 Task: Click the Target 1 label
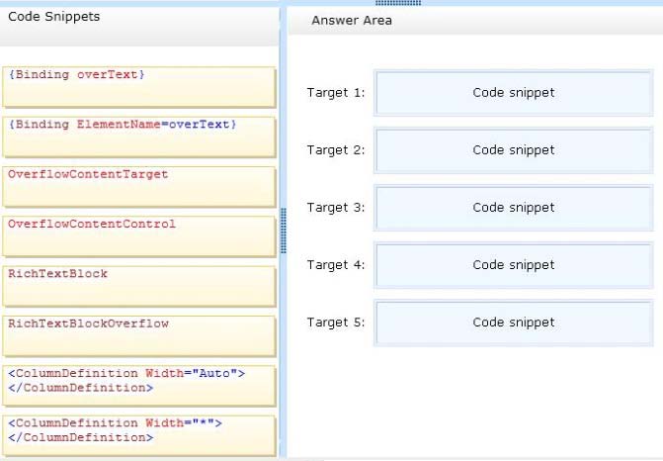(336, 93)
